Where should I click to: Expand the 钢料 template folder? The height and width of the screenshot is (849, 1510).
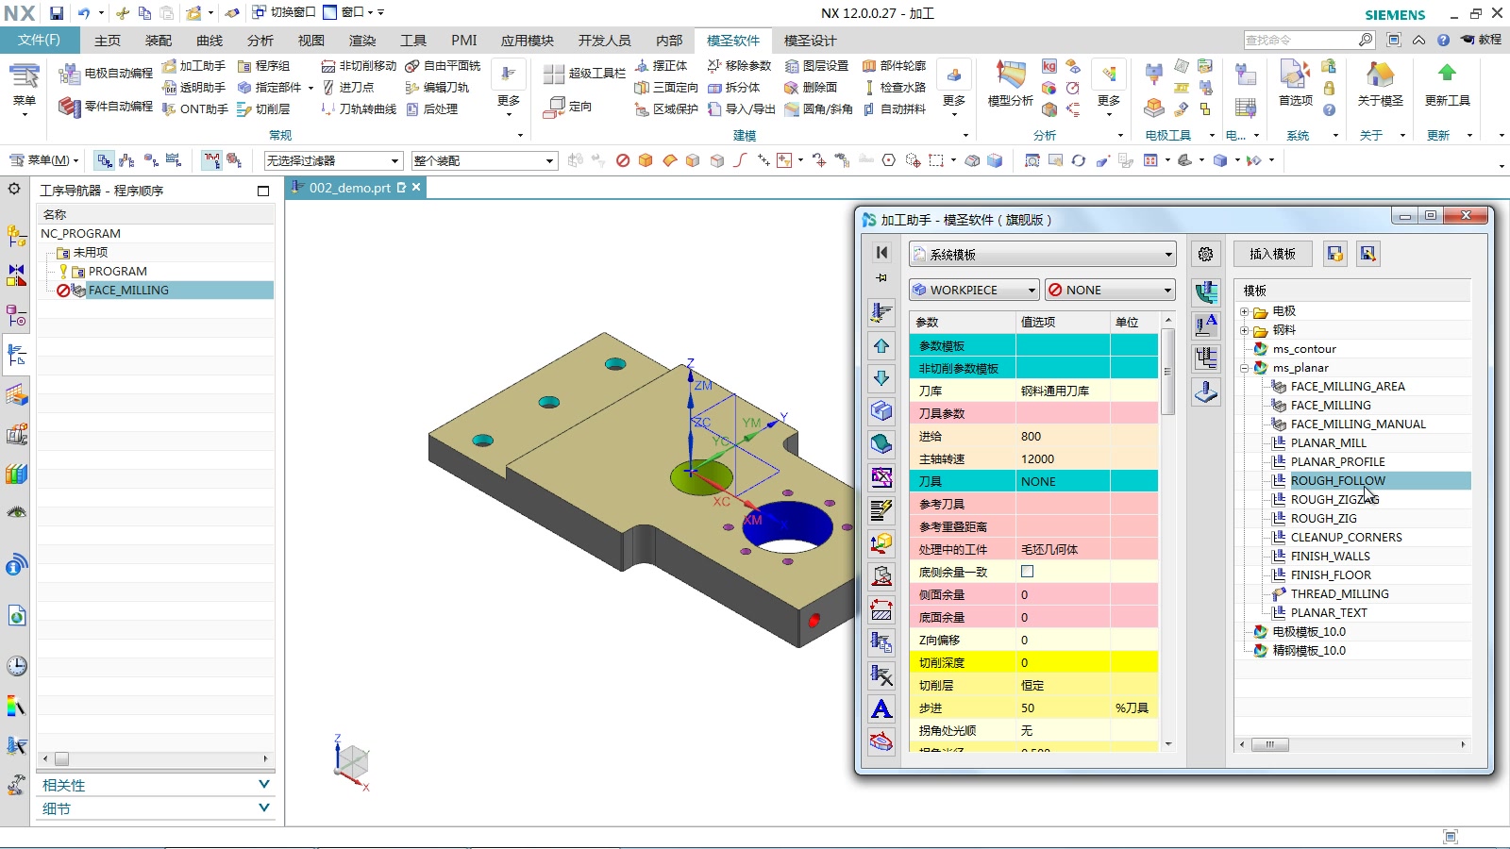coord(1245,330)
